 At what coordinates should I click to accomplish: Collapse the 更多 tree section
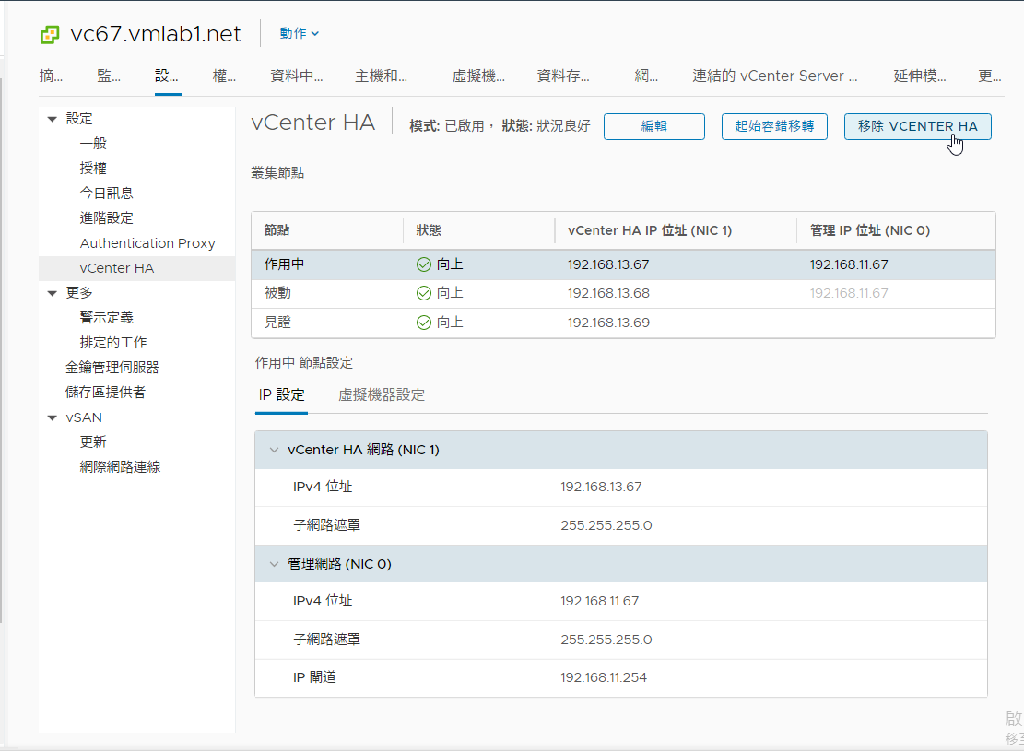[x=53, y=293]
